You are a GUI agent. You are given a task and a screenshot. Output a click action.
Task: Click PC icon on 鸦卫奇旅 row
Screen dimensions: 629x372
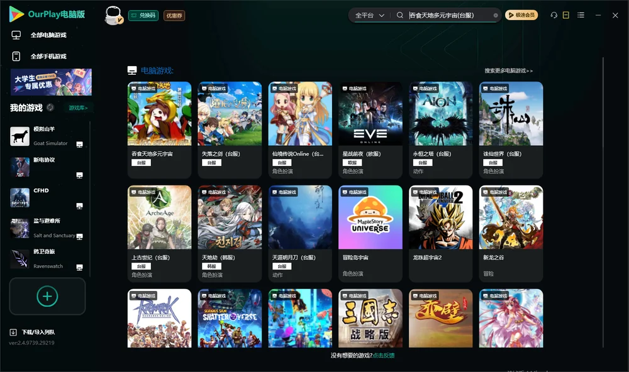(79, 268)
